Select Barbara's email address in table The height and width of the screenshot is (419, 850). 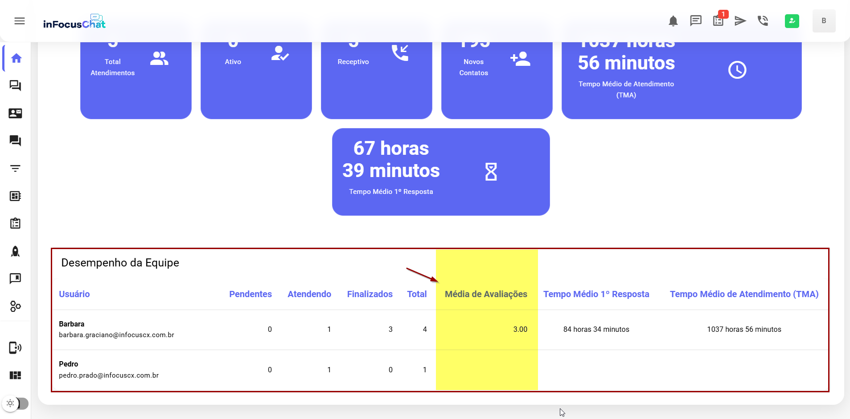(116, 335)
